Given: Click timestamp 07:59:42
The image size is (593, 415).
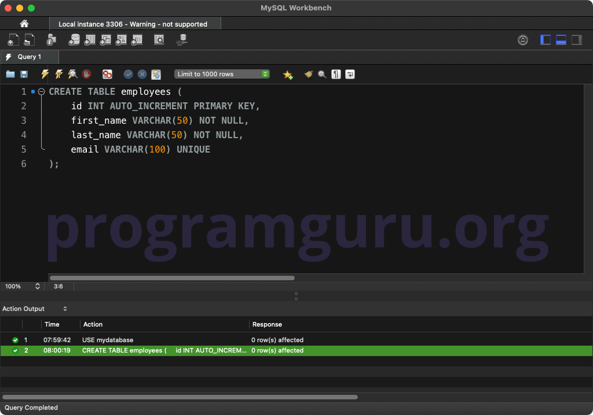Looking at the screenshot, I should (x=57, y=340).
